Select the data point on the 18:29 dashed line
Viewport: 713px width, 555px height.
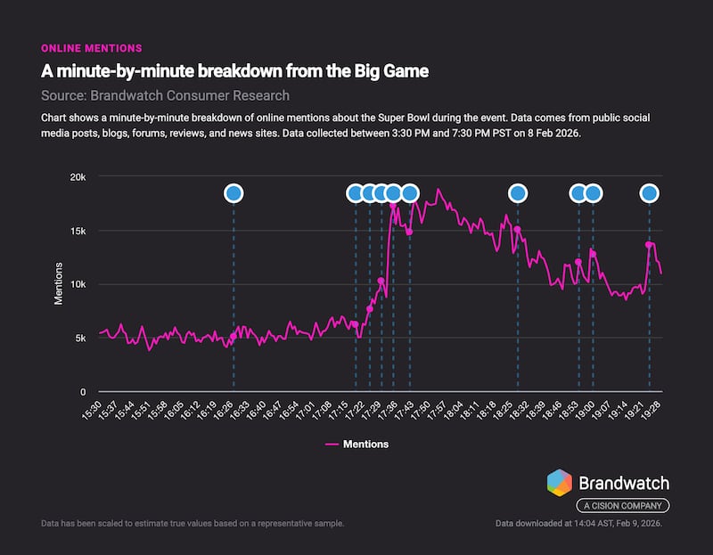click(517, 229)
